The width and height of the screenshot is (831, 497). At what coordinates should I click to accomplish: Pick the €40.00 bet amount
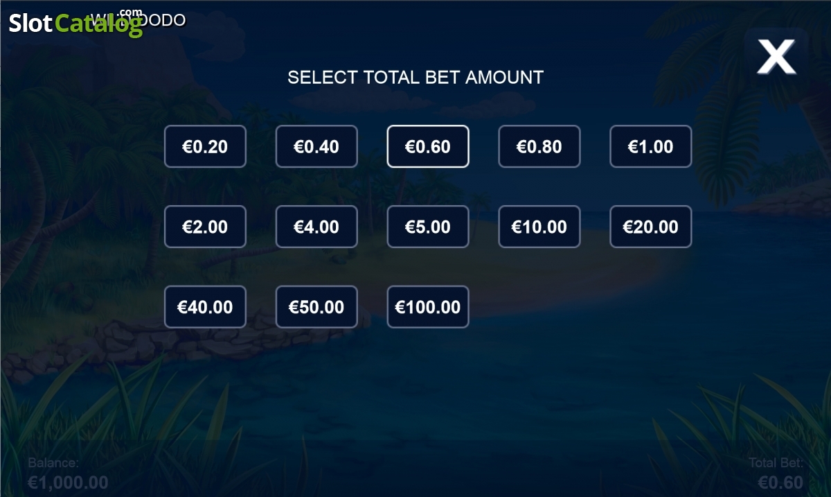(205, 307)
